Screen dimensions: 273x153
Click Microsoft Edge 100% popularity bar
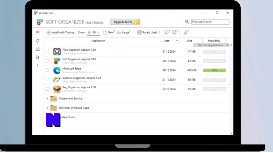point(214,70)
